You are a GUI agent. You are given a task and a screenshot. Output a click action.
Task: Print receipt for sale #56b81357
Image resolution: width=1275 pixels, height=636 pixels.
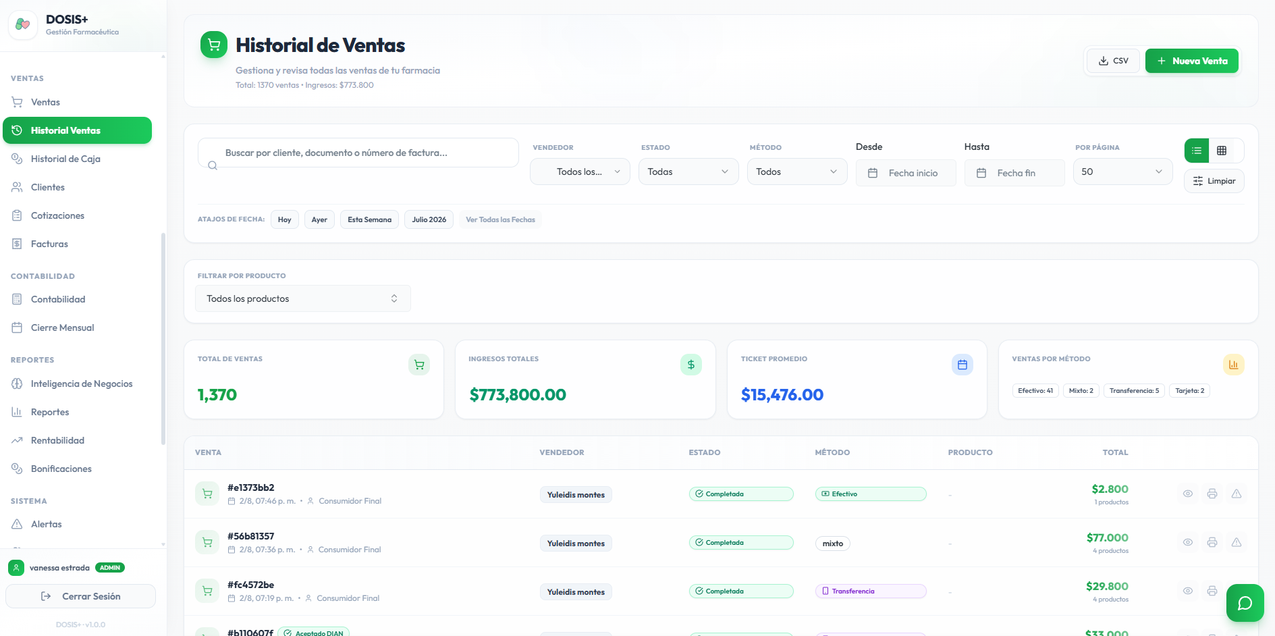(x=1212, y=542)
